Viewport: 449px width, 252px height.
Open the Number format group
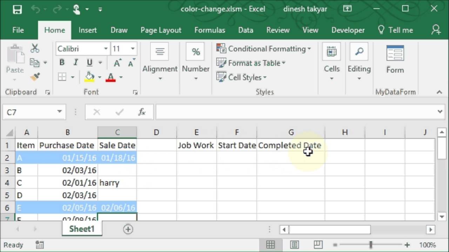pyautogui.click(x=195, y=62)
